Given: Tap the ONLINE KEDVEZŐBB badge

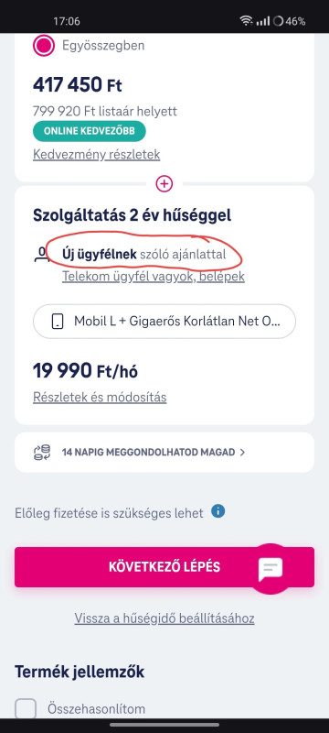Looking at the screenshot, I should point(89,131).
